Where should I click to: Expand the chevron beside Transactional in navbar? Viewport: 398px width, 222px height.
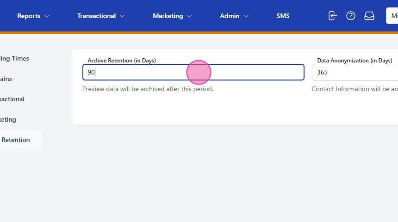coord(122,16)
